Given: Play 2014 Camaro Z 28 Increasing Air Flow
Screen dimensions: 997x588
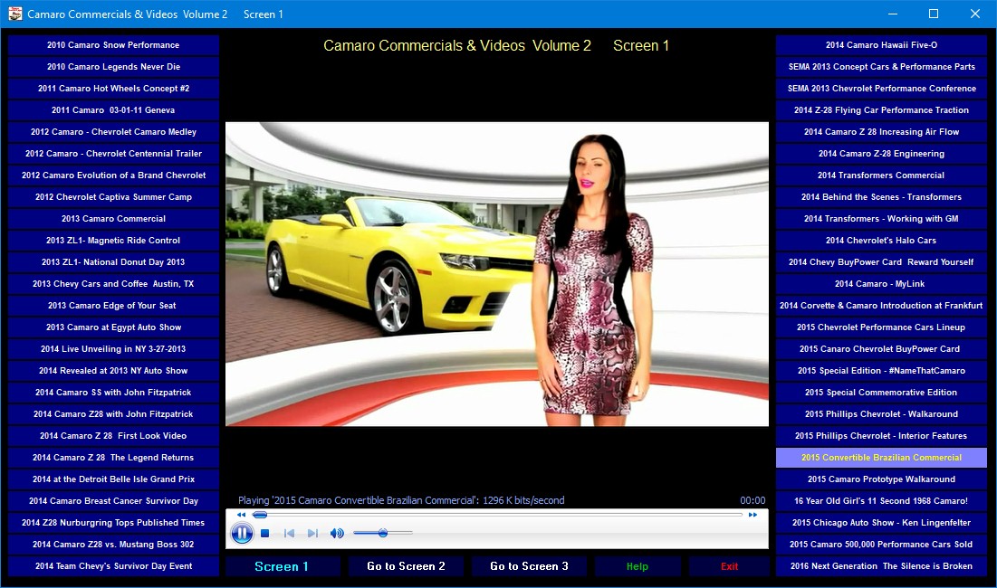Looking at the screenshot, I should tap(881, 132).
